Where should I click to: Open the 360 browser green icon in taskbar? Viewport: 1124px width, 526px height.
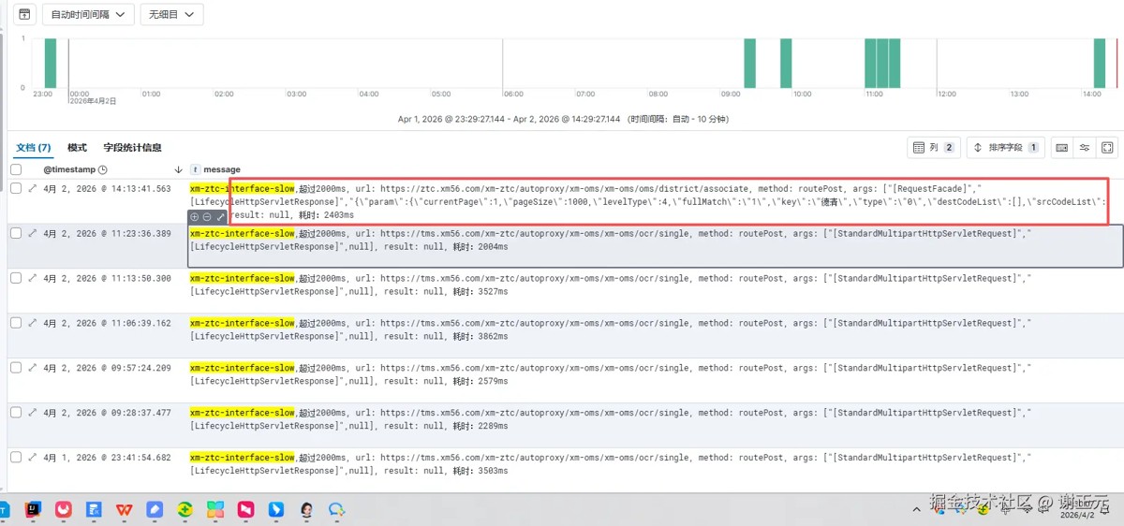click(185, 510)
